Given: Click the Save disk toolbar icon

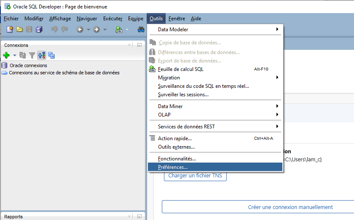Looking at the screenshot, I should point(29,30).
